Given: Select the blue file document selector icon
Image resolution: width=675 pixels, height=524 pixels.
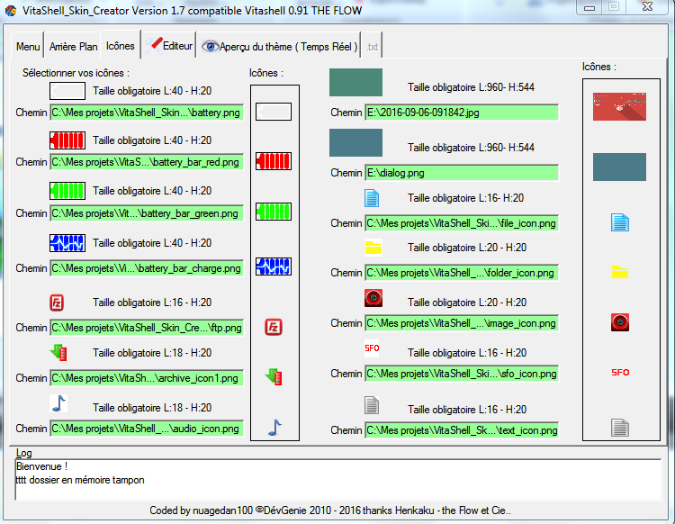Looking at the screenshot, I should (372, 198).
